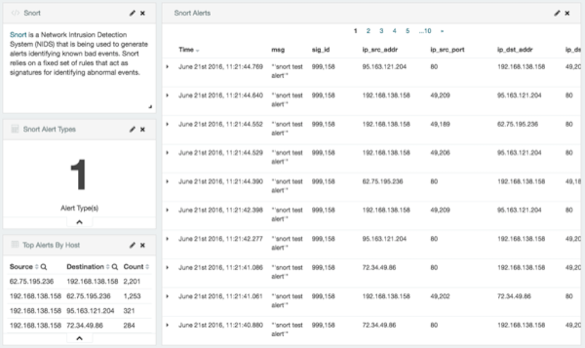Expand the alert row at 11:21:44.552

pos(167,124)
